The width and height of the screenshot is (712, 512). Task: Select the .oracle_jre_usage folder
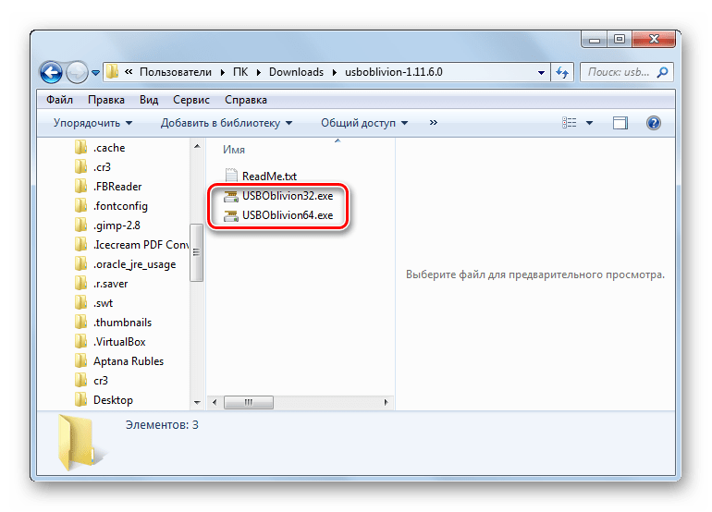135,264
